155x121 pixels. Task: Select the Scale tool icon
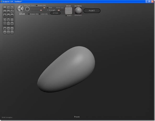click(x=12, y=8)
